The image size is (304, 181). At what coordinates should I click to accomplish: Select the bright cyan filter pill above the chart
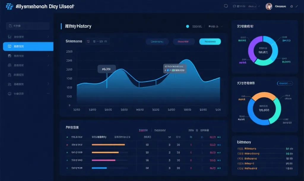pyautogui.click(x=210, y=42)
